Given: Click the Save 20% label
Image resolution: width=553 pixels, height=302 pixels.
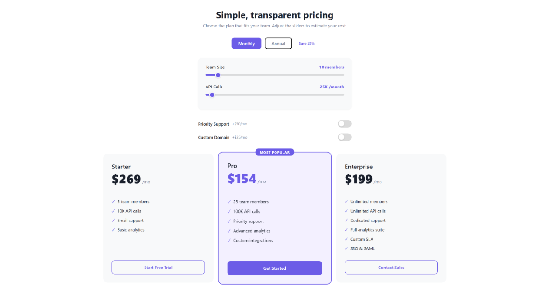Looking at the screenshot, I should pos(306,43).
